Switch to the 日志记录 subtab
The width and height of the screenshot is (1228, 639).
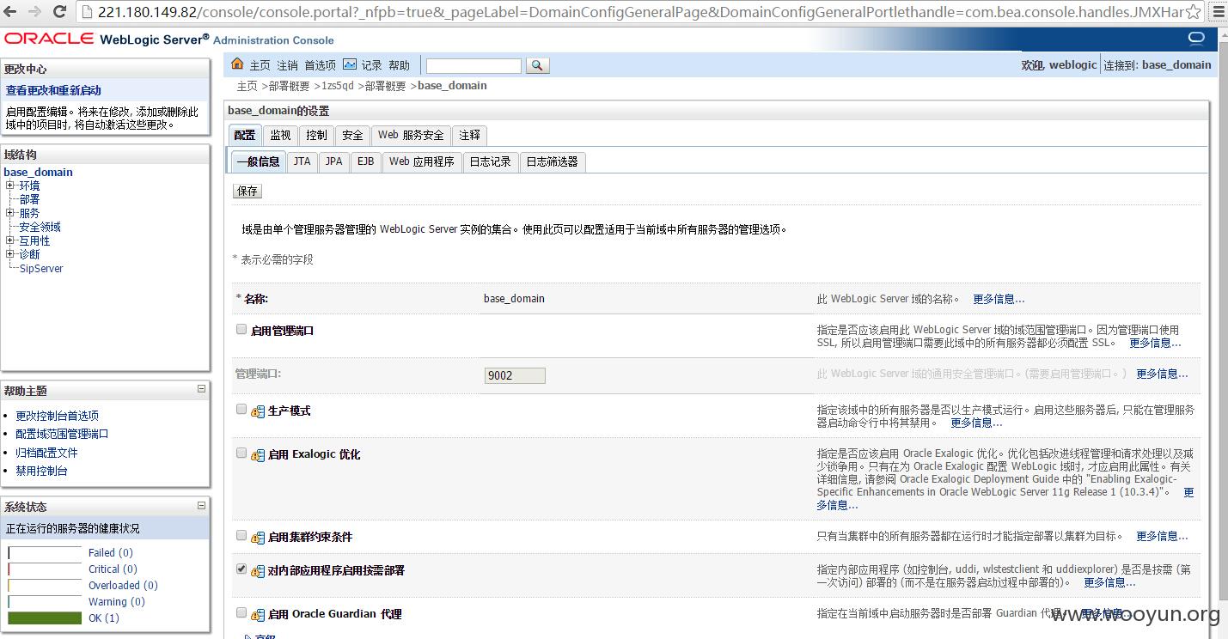[x=490, y=161]
